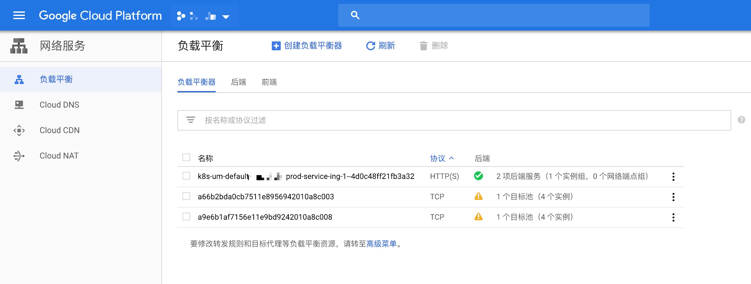This screenshot has height=284, width=751.
Task: Open k8s-um-default load balancer name
Action: [306, 176]
